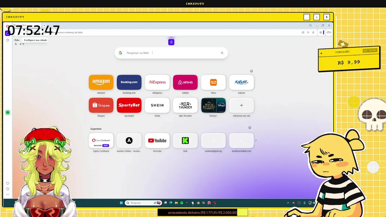Expand more suggestions with the right chevron
The height and width of the screenshot is (217, 386).
click(256, 140)
